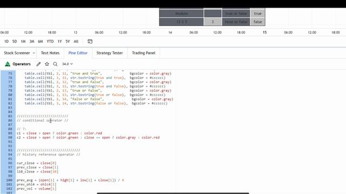Image resolution: width=346 pixels, height=194 pixels.
Task: Set the chart range to All
Action: click(x=76, y=41)
